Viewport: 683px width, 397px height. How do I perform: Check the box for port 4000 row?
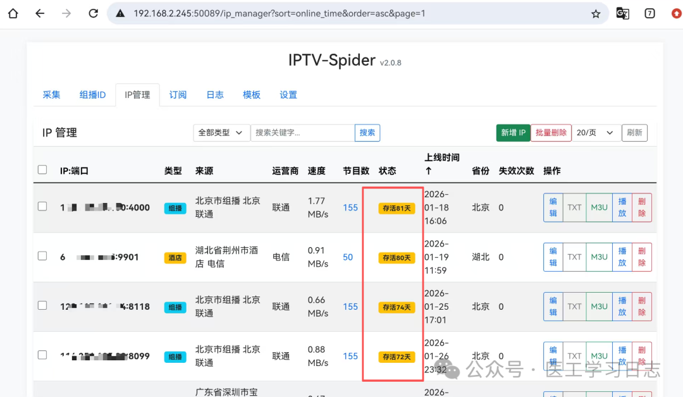[42, 206]
